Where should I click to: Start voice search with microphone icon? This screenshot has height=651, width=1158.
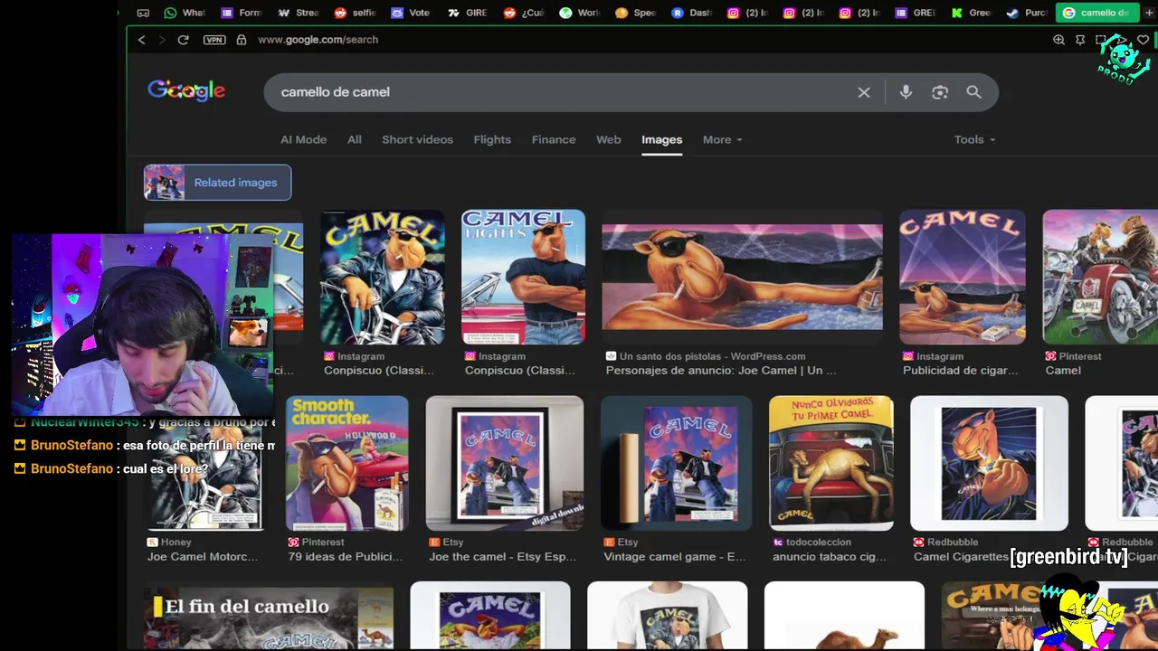point(906,92)
